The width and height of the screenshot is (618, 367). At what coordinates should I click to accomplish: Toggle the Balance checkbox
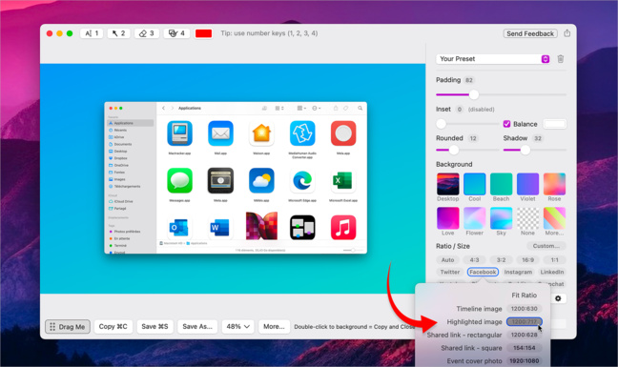pyautogui.click(x=506, y=124)
